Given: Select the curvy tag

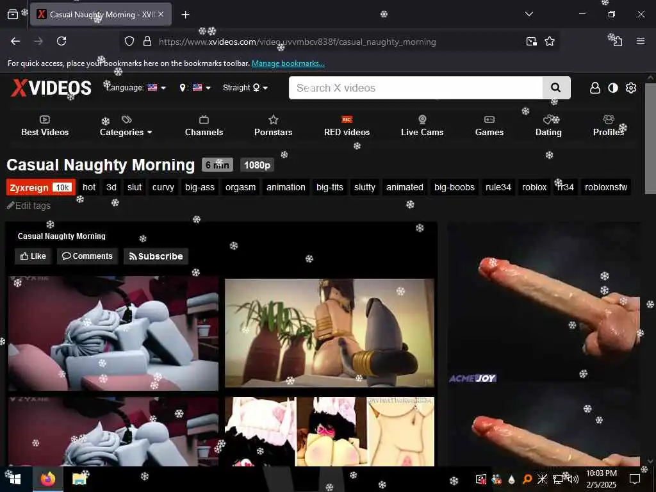Looking at the screenshot, I should (x=163, y=188).
